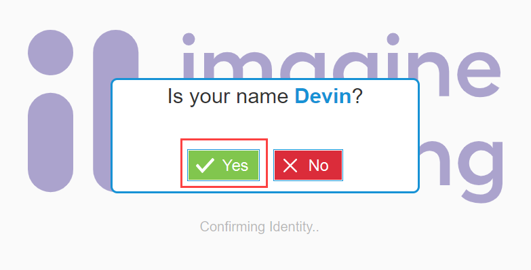The image size is (531, 270).
Task: Confirm identity with the green Yes button
Action: pos(224,165)
